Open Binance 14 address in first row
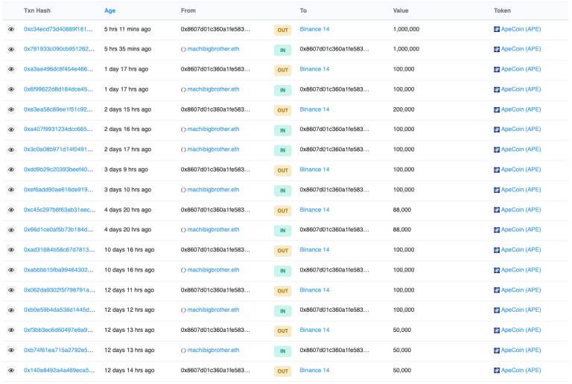572x384 pixels. click(x=314, y=29)
